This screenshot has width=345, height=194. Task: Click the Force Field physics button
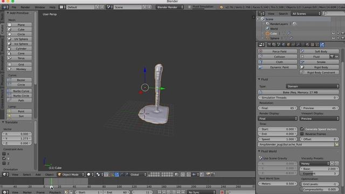[278, 51]
